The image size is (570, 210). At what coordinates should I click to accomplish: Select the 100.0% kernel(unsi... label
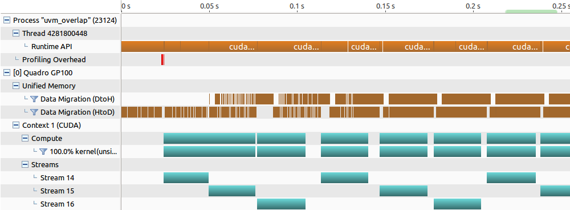point(83,151)
